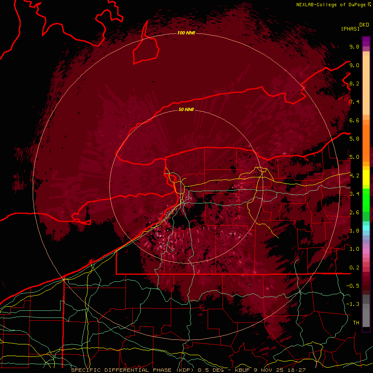Image resolution: width=373 pixels, height=373 pixels.
Task: Click the 8.2 scale value
Action: coord(354,83)
